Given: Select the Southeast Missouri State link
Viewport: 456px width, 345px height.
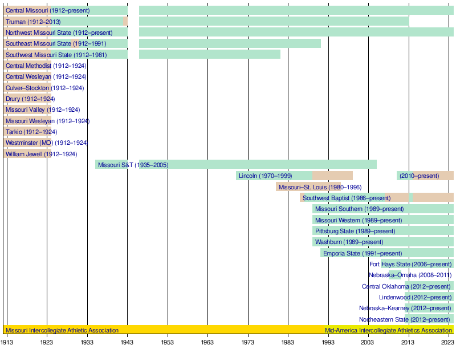Looking at the screenshot, I should point(38,43).
